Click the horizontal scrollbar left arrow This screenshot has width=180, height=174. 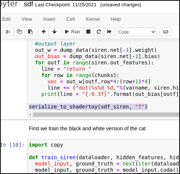(30, 115)
